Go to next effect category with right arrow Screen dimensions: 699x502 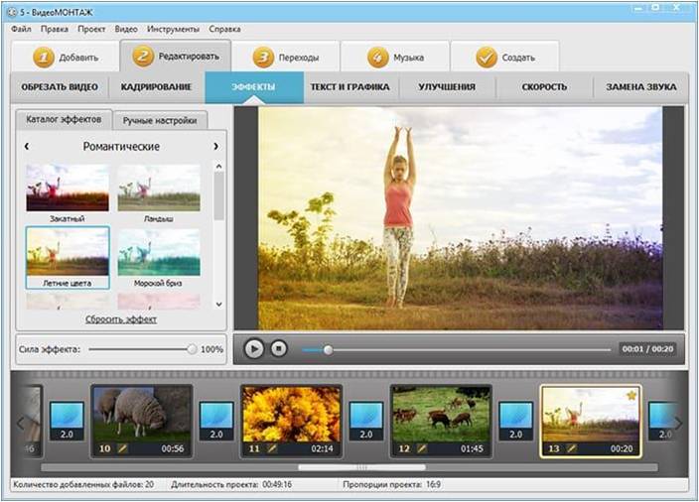click(215, 147)
